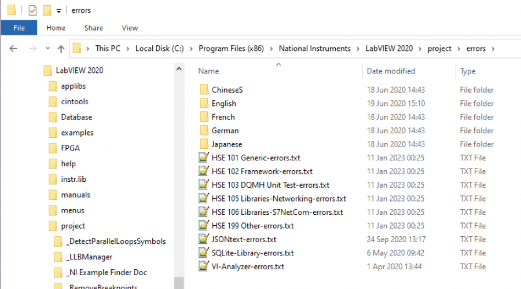Select _DetectParallelLoopsSymbols in navigation tree
Viewport: 521px width, 289px height.
pos(116,242)
